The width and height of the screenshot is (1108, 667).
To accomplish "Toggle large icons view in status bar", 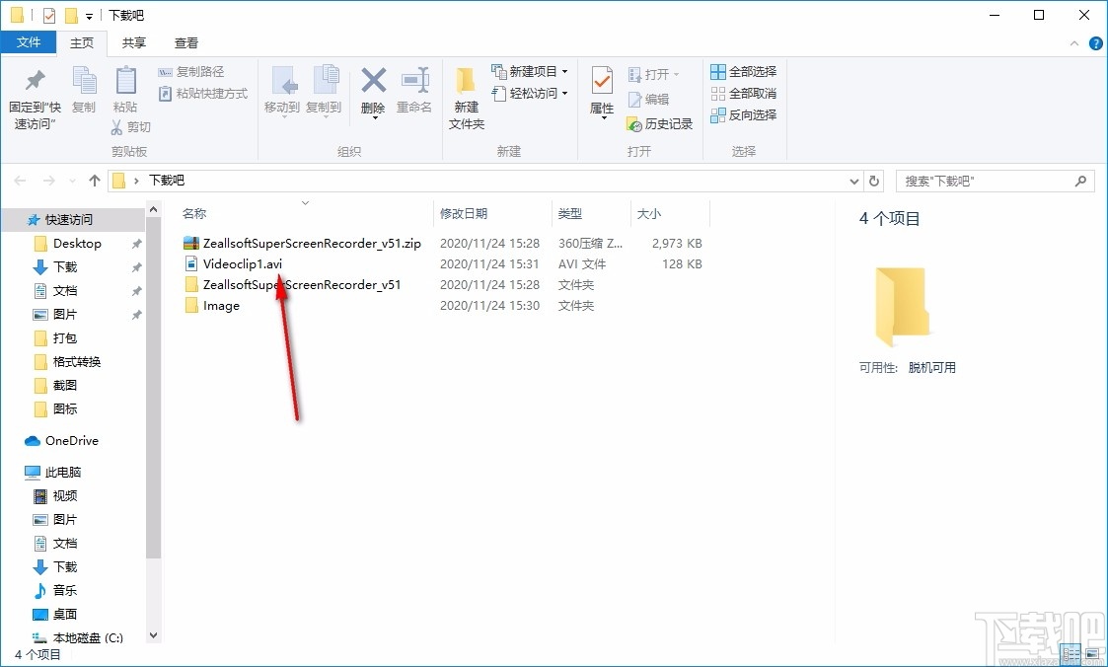I will tap(1092, 653).
